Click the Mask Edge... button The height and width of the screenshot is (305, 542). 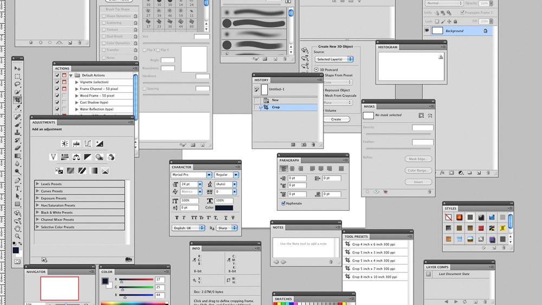tap(418, 159)
